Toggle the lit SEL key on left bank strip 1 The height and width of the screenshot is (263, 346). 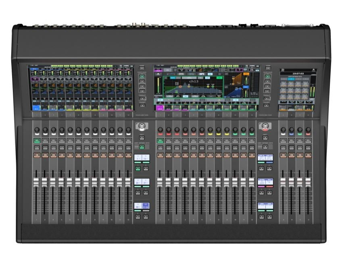tap(37, 141)
